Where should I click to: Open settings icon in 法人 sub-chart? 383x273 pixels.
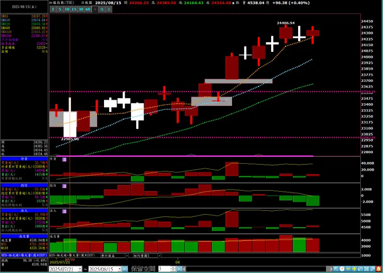64,211
